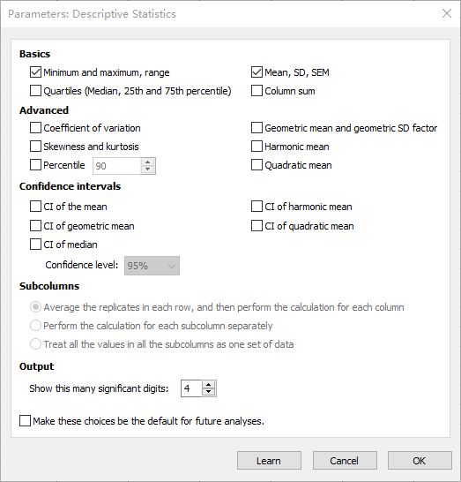461x482 pixels.
Task: Enable CI of median
Action: 35,245
